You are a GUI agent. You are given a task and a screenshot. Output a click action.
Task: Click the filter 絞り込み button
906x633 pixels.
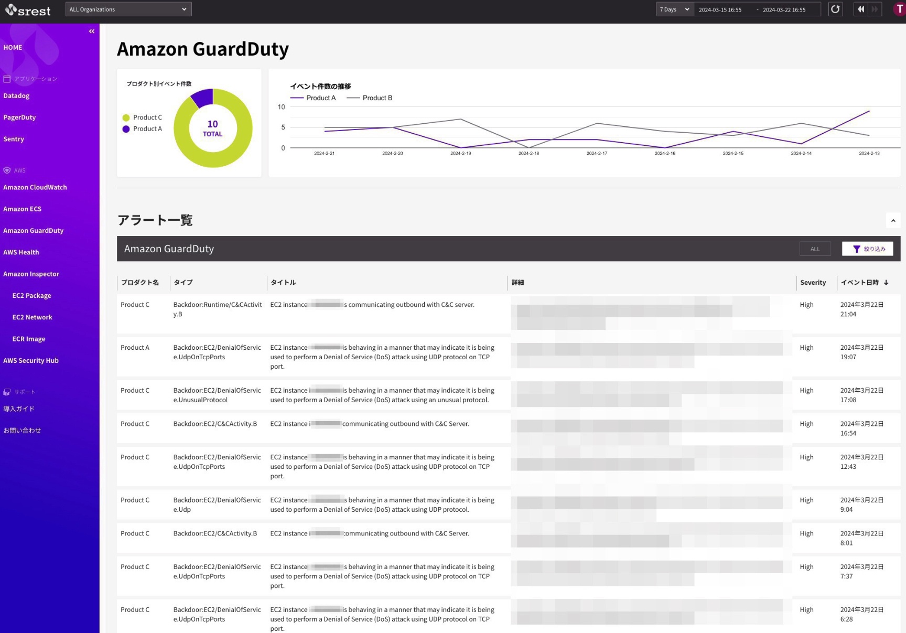(868, 249)
